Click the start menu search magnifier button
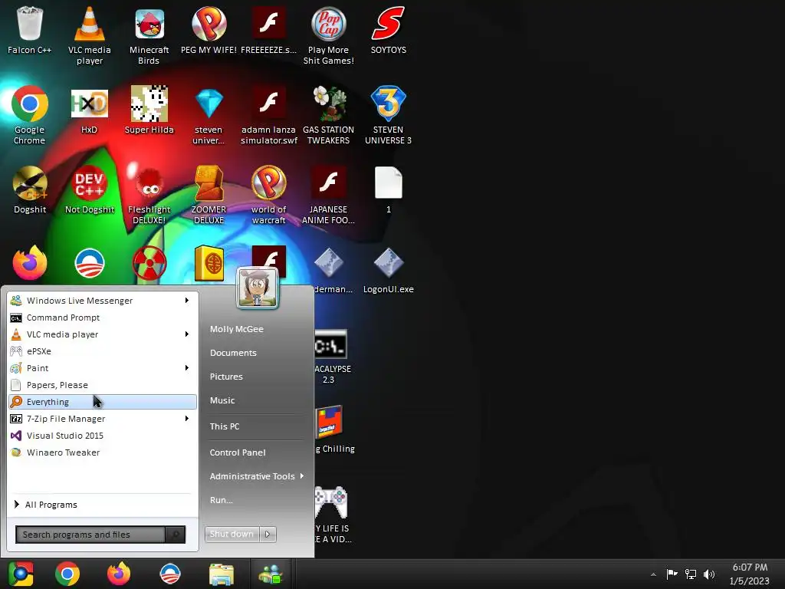Screen dimensions: 785x589 pos(176,535)
